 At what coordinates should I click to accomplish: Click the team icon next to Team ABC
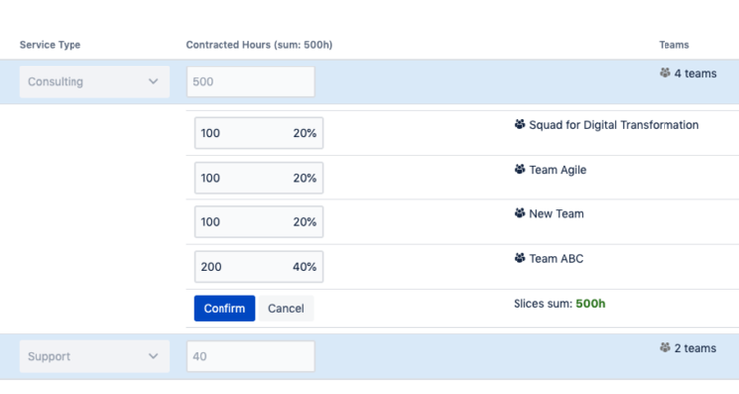click(519, 258)
